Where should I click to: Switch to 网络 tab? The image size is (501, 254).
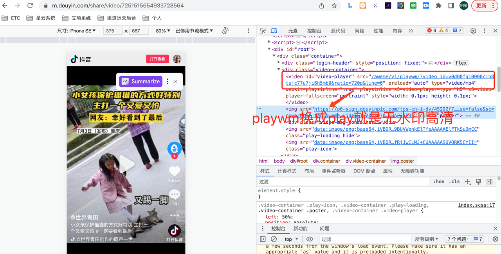[359, 31]
